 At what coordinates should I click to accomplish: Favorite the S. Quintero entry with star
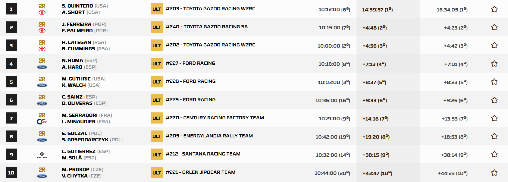494,9
